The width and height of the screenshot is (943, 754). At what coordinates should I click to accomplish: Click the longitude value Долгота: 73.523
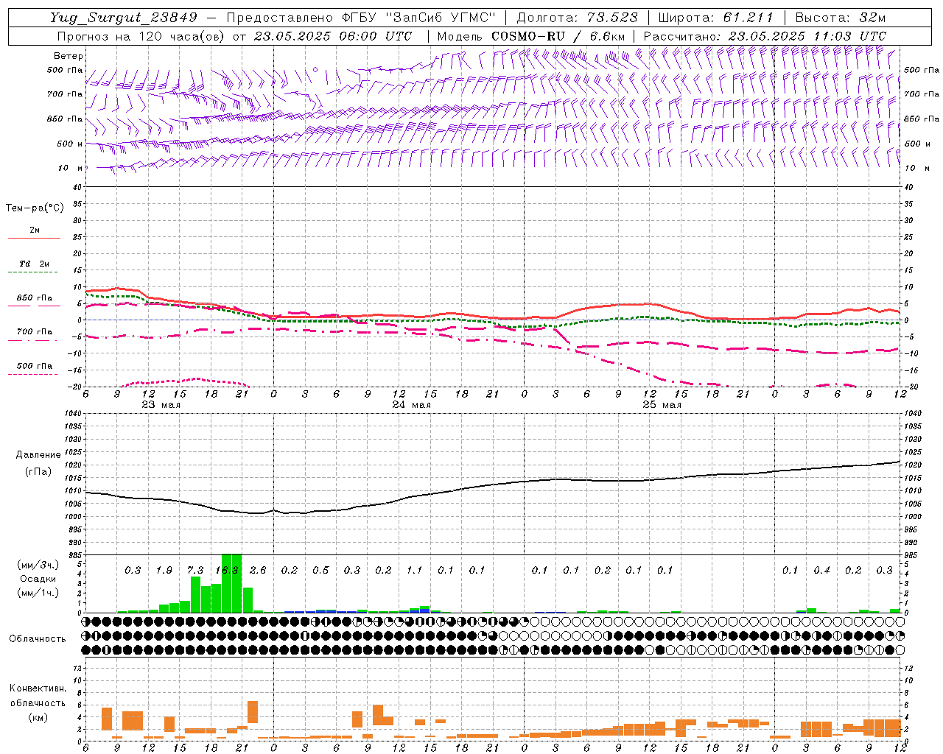(x=578, y=18)
